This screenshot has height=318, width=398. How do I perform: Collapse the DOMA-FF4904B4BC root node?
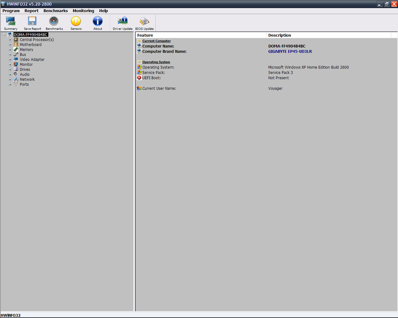(4, 35)
